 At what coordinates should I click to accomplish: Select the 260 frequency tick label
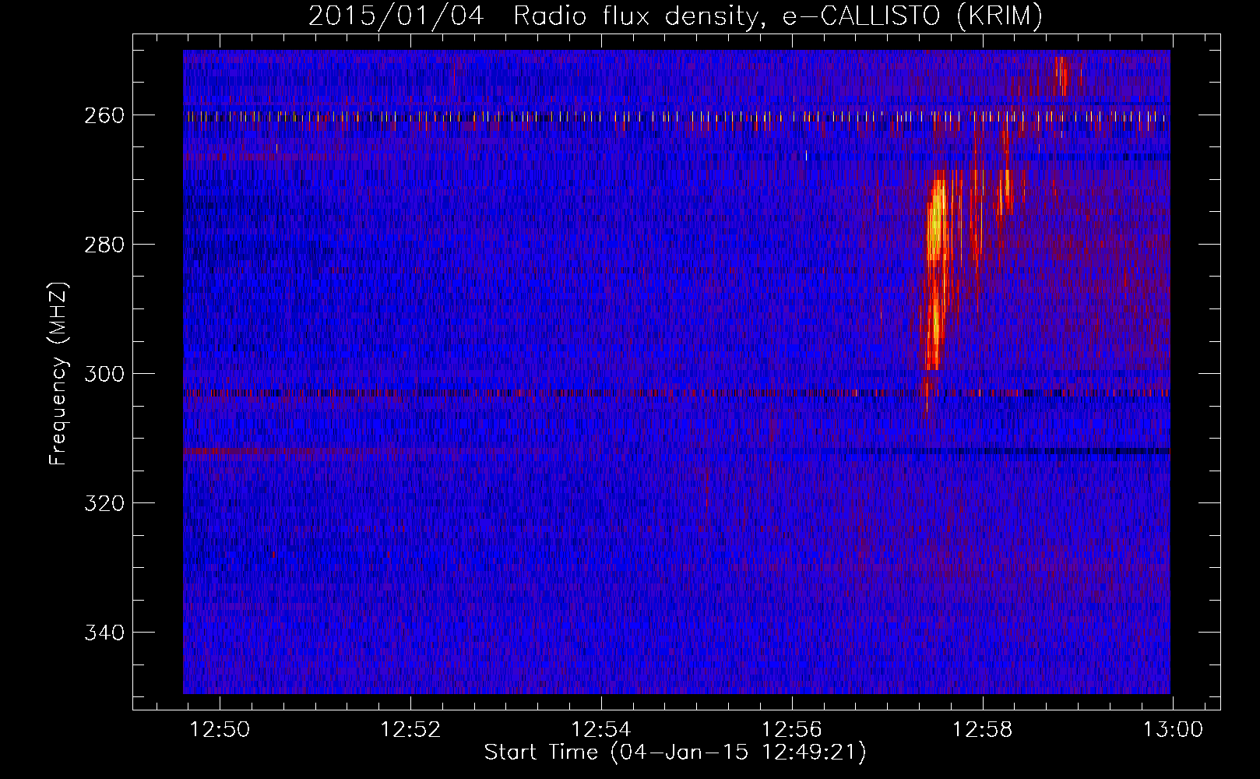(104, 115)
